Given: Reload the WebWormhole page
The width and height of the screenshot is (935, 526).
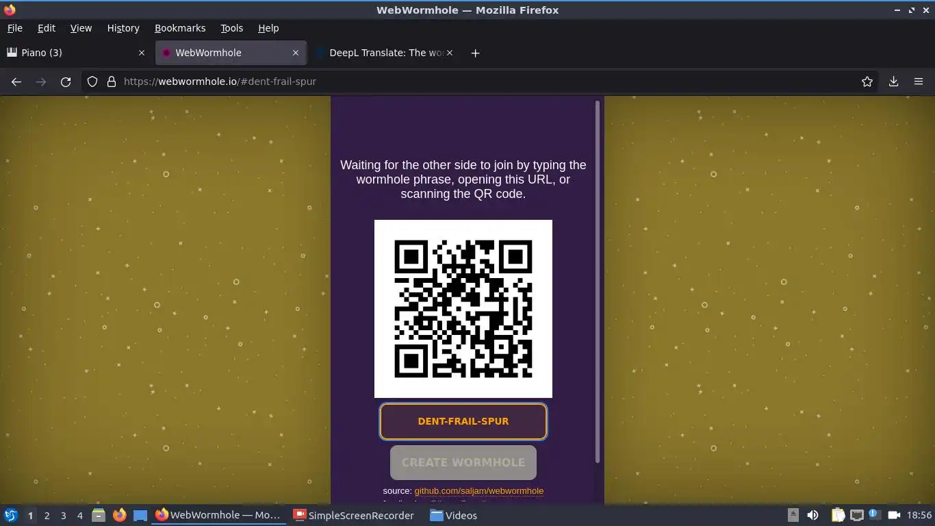Looking at the screenshot, I should 66,82.
